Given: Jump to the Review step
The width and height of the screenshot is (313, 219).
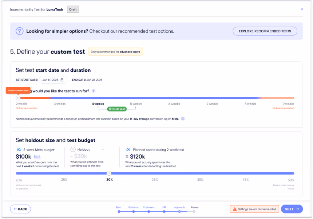Looking at the screenshot, I should (x=194, y=212).
